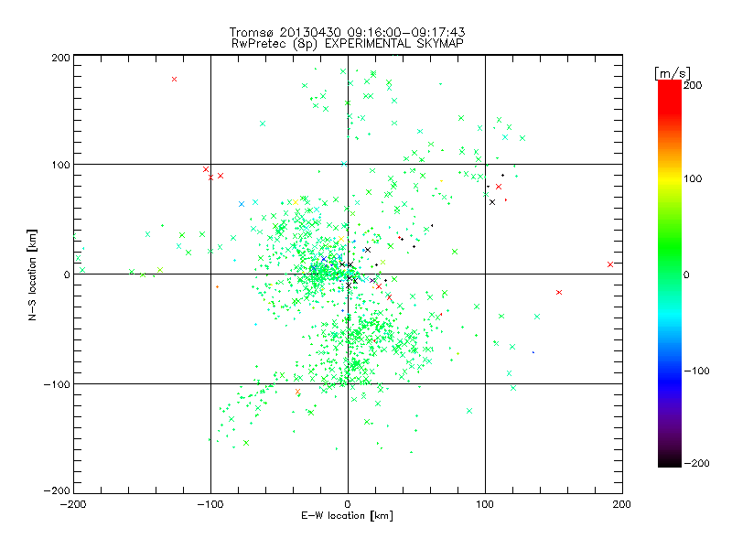Viewport: 732px width, 549px height.
Task: Click the colorbar scale label "0"
Action: click(686, 275)
